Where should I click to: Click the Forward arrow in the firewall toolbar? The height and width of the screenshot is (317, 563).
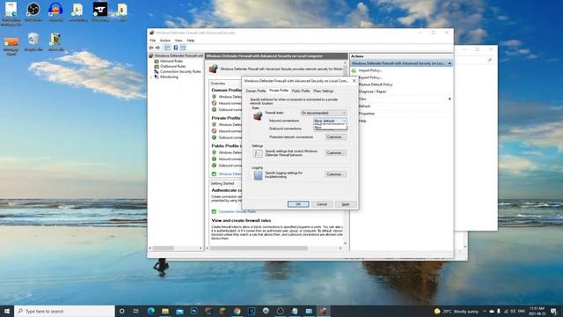[157, 48]
